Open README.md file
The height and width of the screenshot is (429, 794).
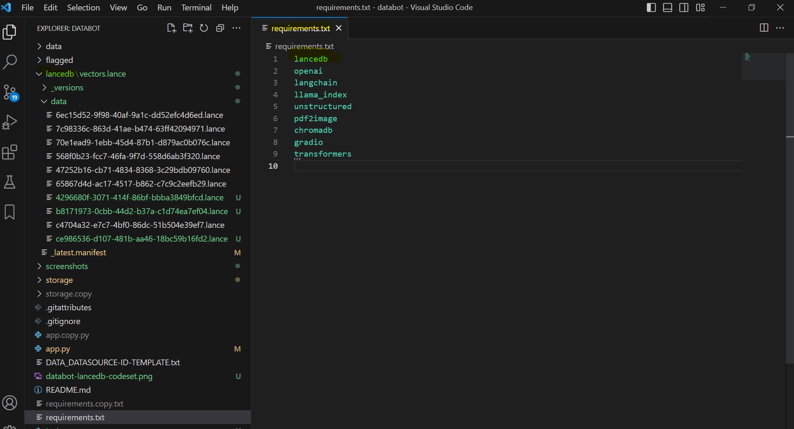pos(137,390)
